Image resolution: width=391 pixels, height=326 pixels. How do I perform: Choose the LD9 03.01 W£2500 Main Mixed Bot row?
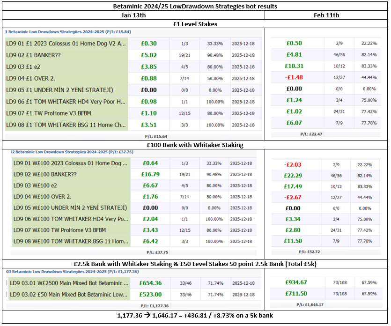70,283
